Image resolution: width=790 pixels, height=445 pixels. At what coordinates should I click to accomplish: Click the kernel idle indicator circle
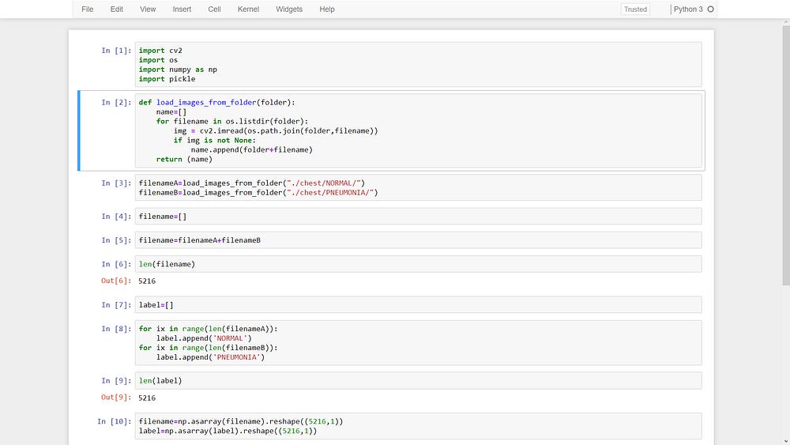(x=710, y=9)
